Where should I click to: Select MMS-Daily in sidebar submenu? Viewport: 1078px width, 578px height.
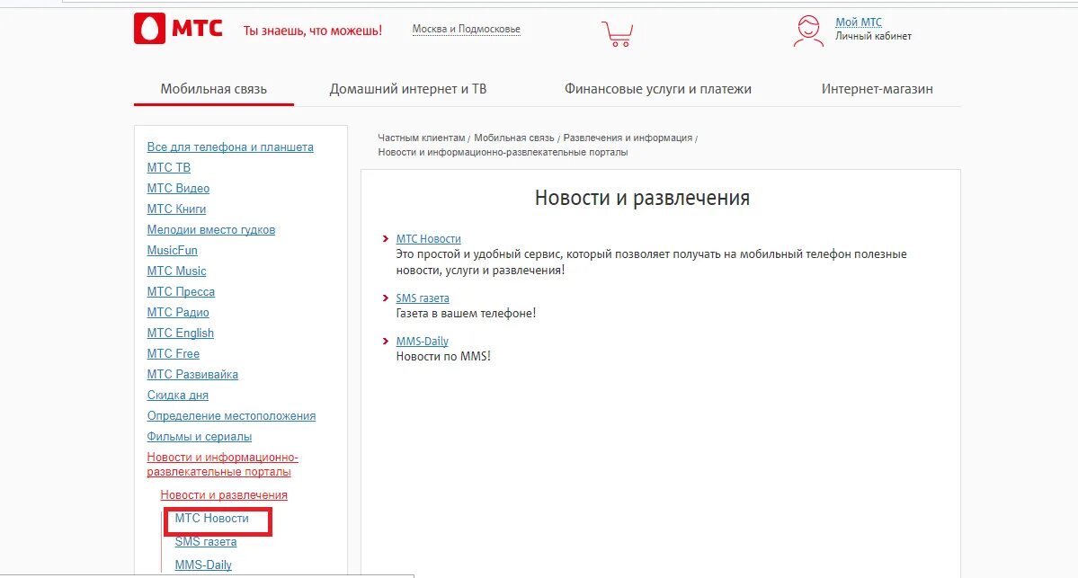click(203, 565)
